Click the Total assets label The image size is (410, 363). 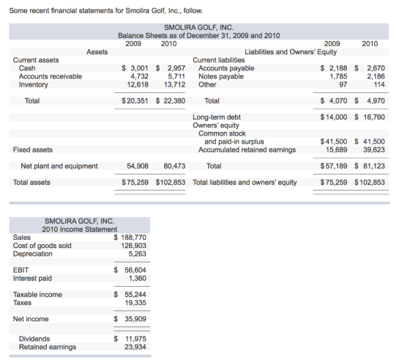coord(31,183)
